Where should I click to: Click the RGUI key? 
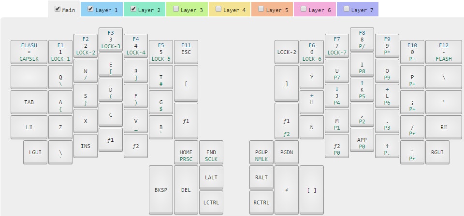437,152
